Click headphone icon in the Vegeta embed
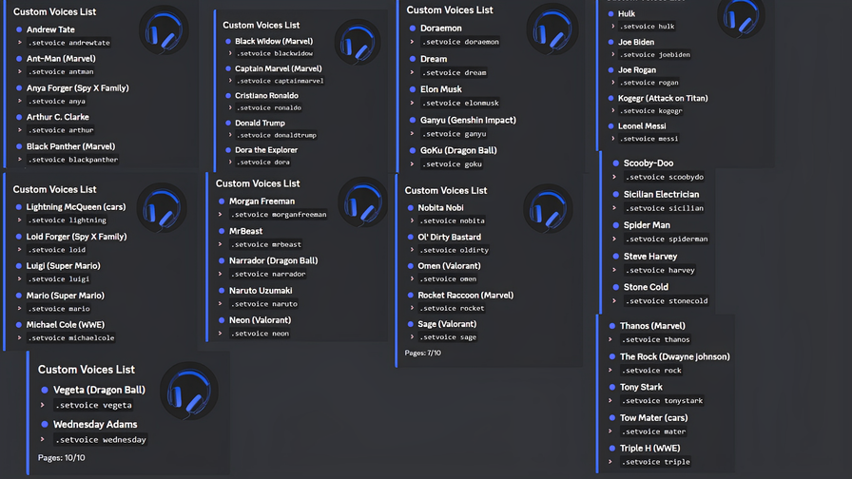This screenshot has width=852, height=479. coord(189,391)
